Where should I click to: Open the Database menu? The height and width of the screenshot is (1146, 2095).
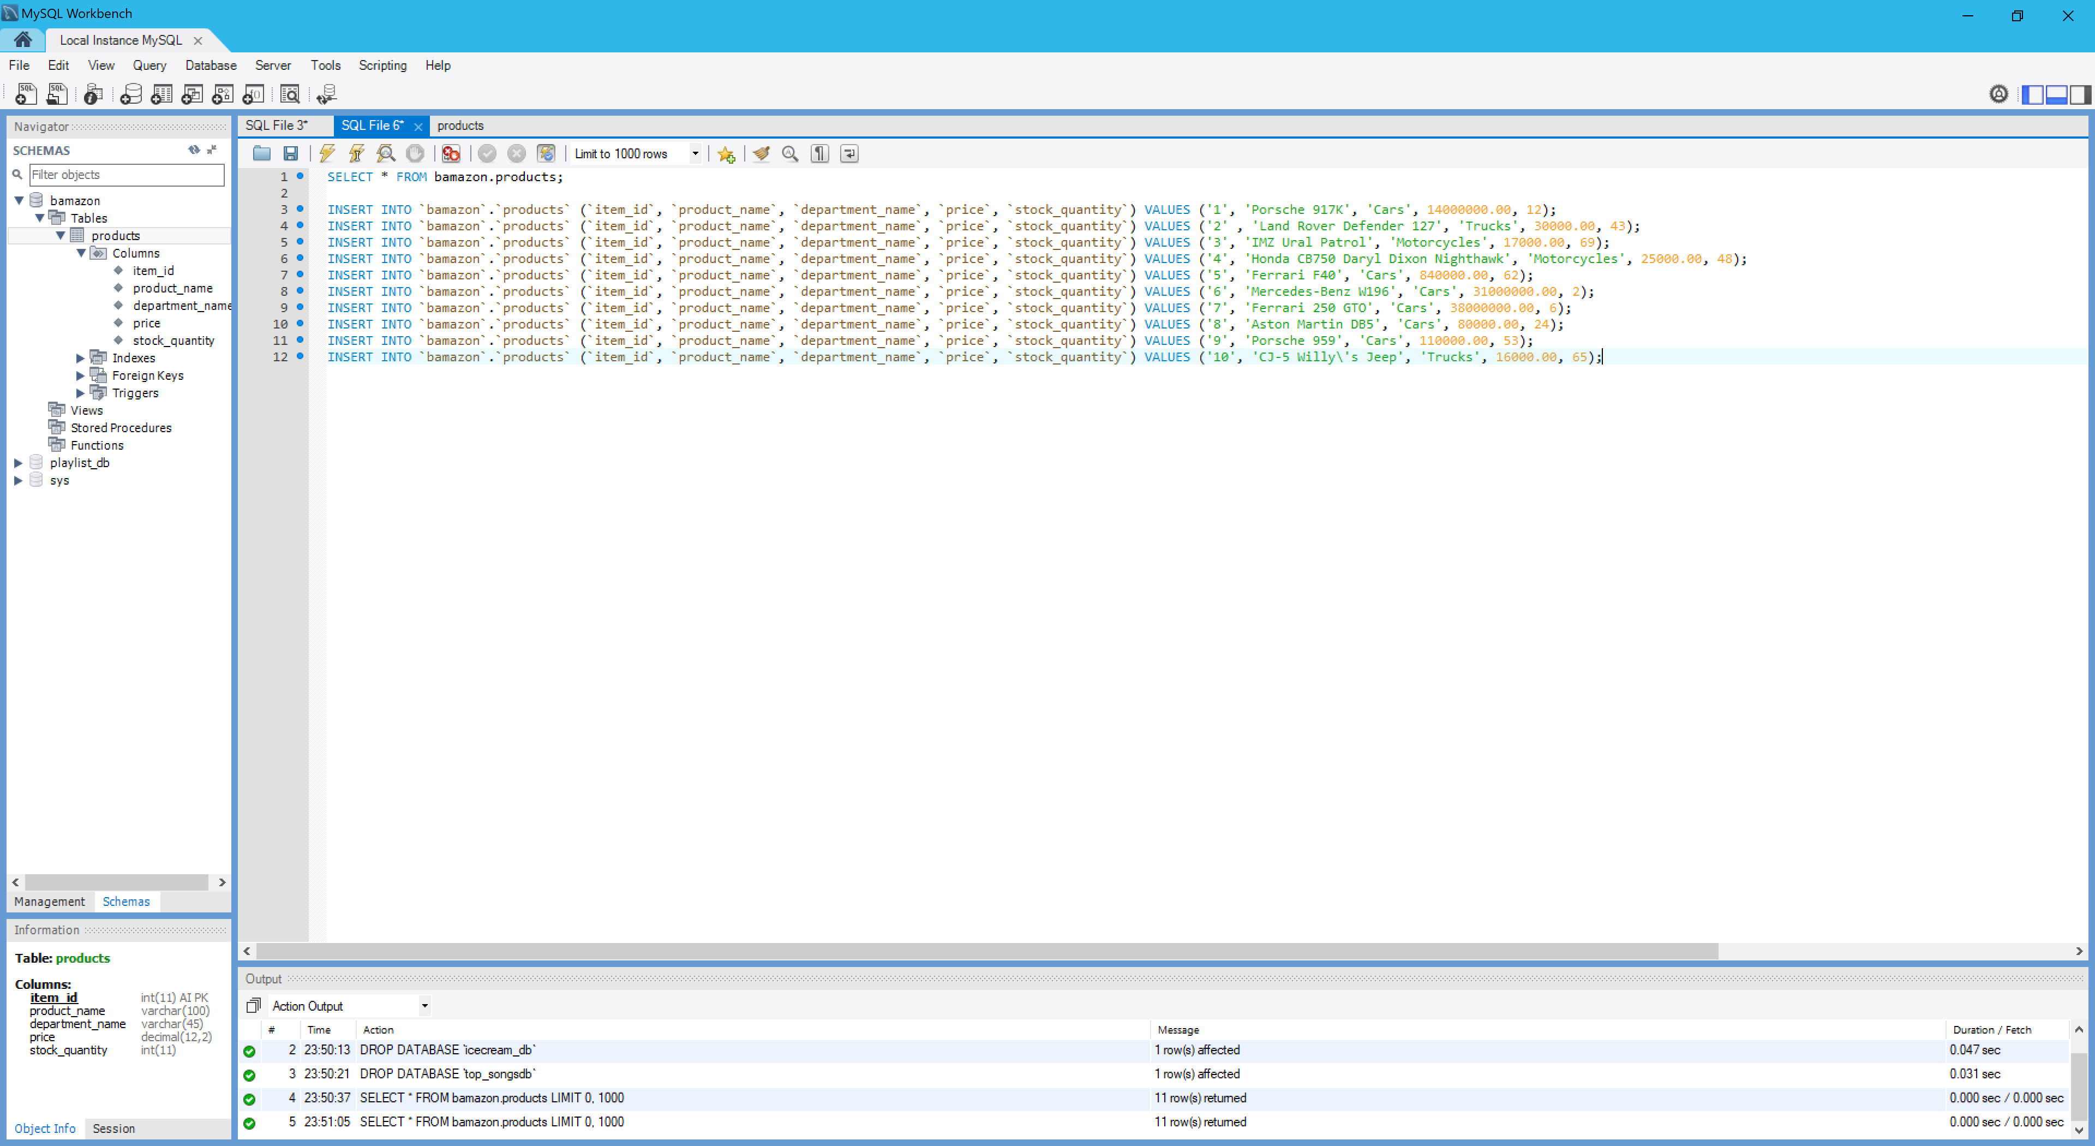pyautogui.click(x=211, y=65)
